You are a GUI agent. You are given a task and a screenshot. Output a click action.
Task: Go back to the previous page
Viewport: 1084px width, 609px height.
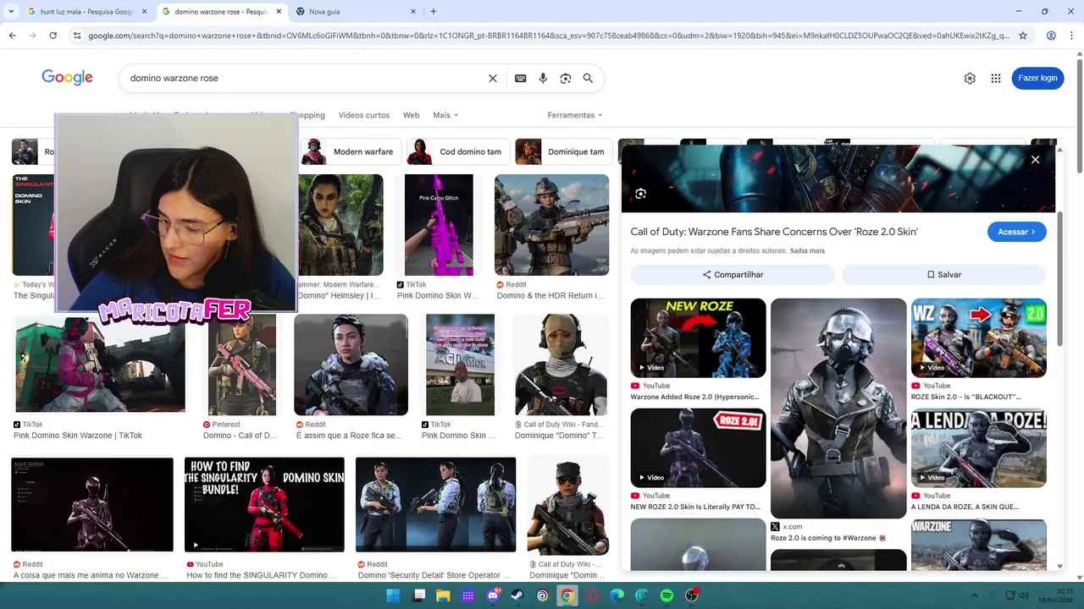pyautogui.click(x=12, y=36)
